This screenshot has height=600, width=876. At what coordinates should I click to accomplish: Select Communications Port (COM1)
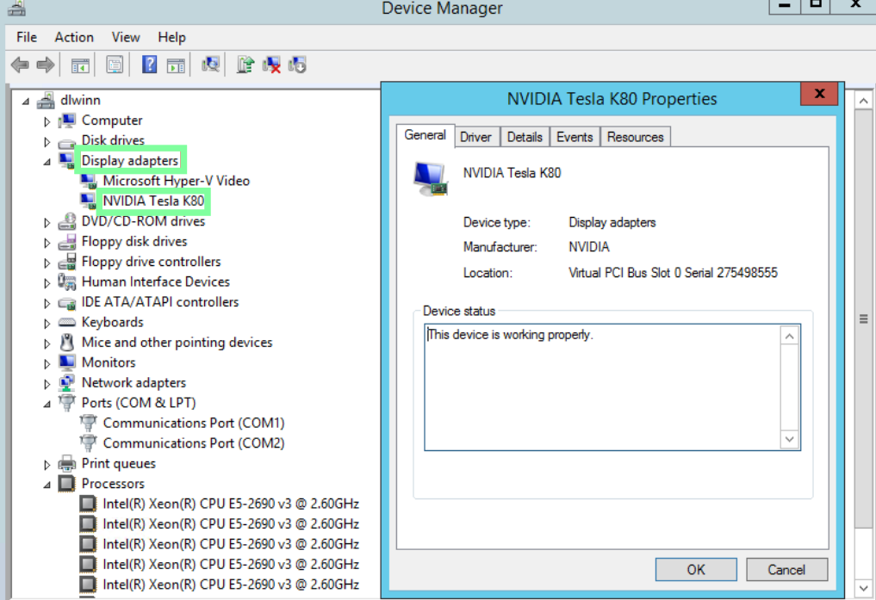[193, 423]
